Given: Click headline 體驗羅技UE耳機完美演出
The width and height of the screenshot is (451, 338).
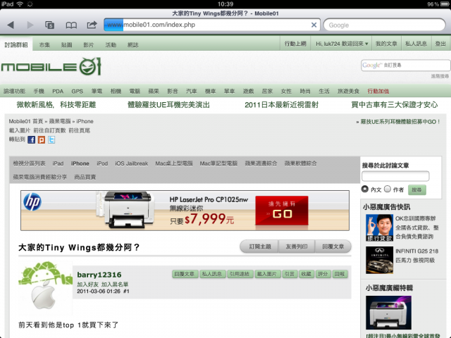Looking at the screenshot, I should [169, 105].
